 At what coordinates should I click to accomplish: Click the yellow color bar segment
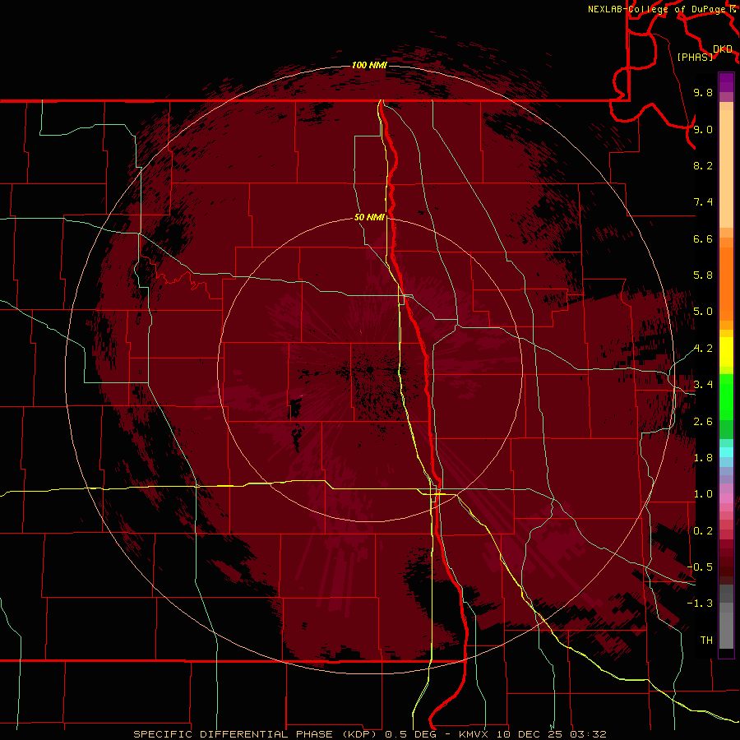click(726, 352)
